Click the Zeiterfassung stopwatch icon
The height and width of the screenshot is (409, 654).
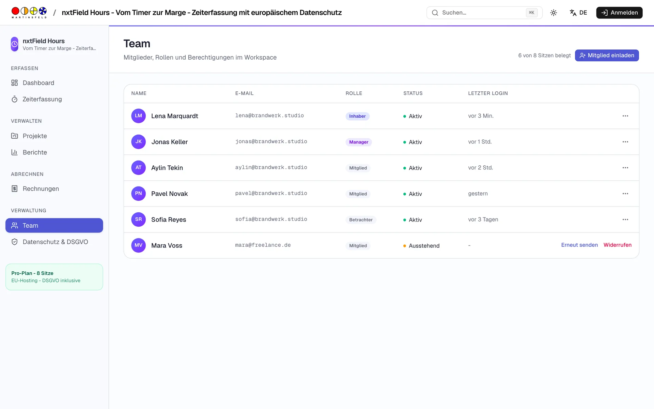[14, 99]
